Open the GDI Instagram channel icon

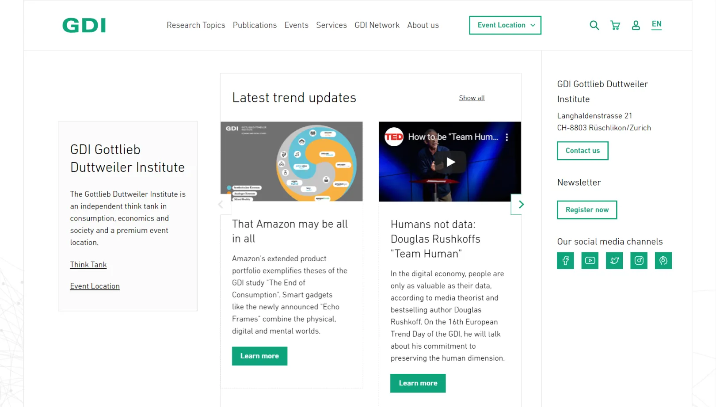point(639,261)
